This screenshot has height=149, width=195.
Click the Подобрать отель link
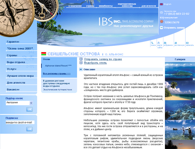pyautogui.click(x=95, y=62)
